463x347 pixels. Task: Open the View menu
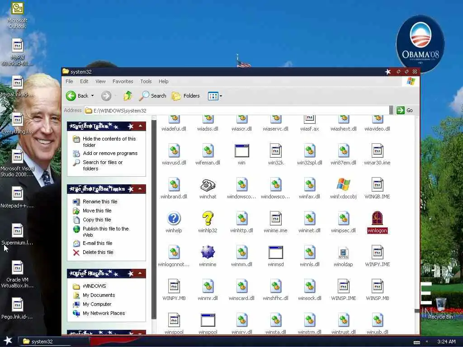point(100,81)
